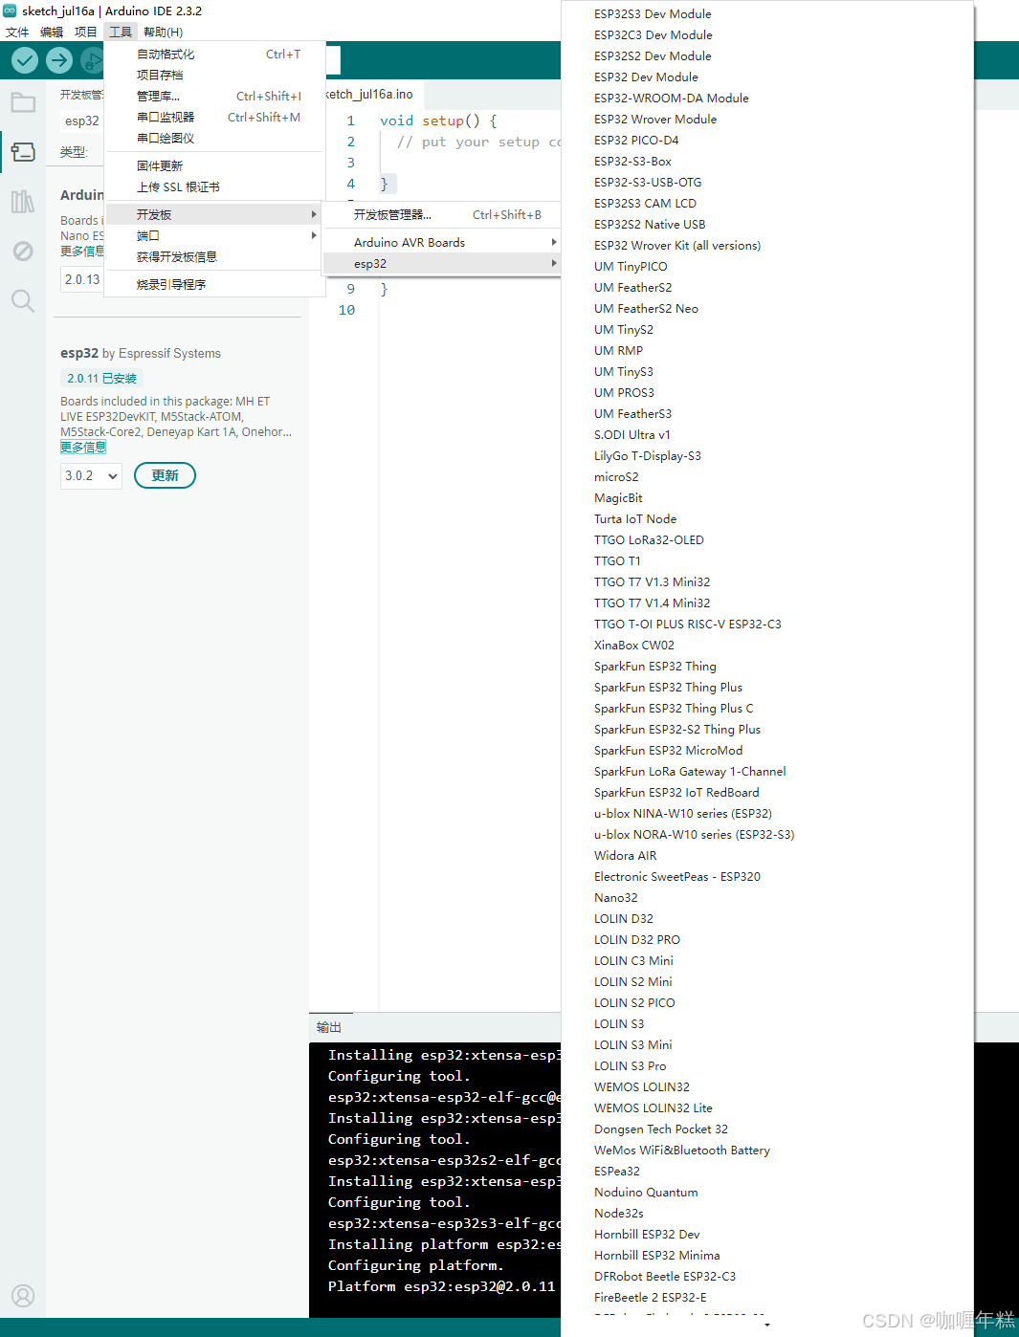The height and width of the screenshot is (1337, 1019).
Task: Click the 更新 update button
Action: click(165, 475)
